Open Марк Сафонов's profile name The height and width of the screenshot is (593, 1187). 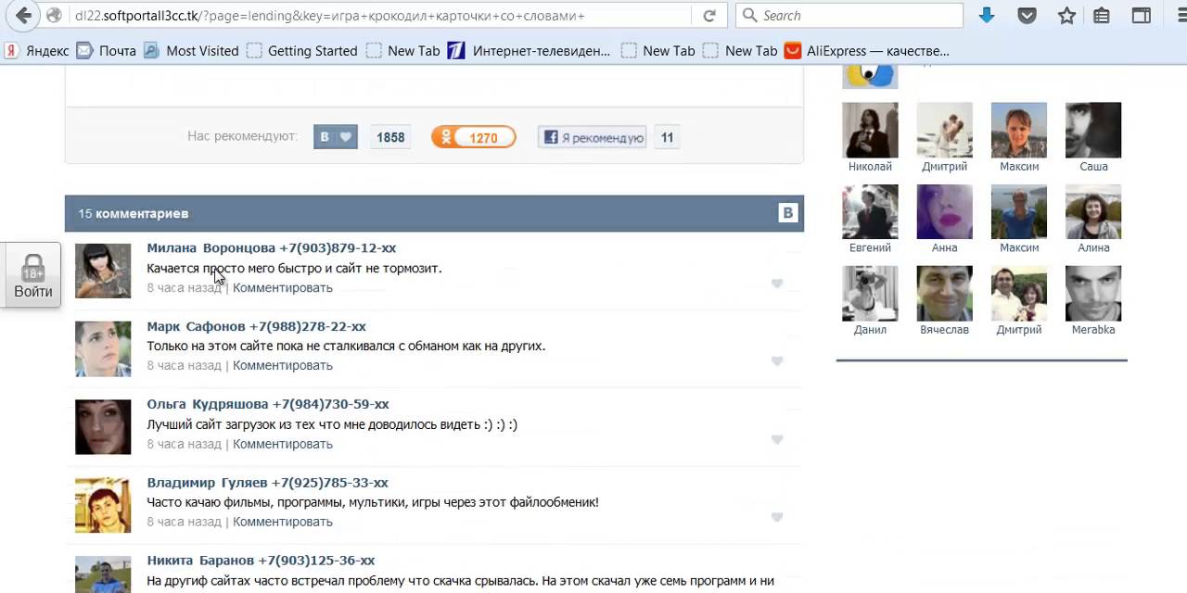[x=197, y=326]
